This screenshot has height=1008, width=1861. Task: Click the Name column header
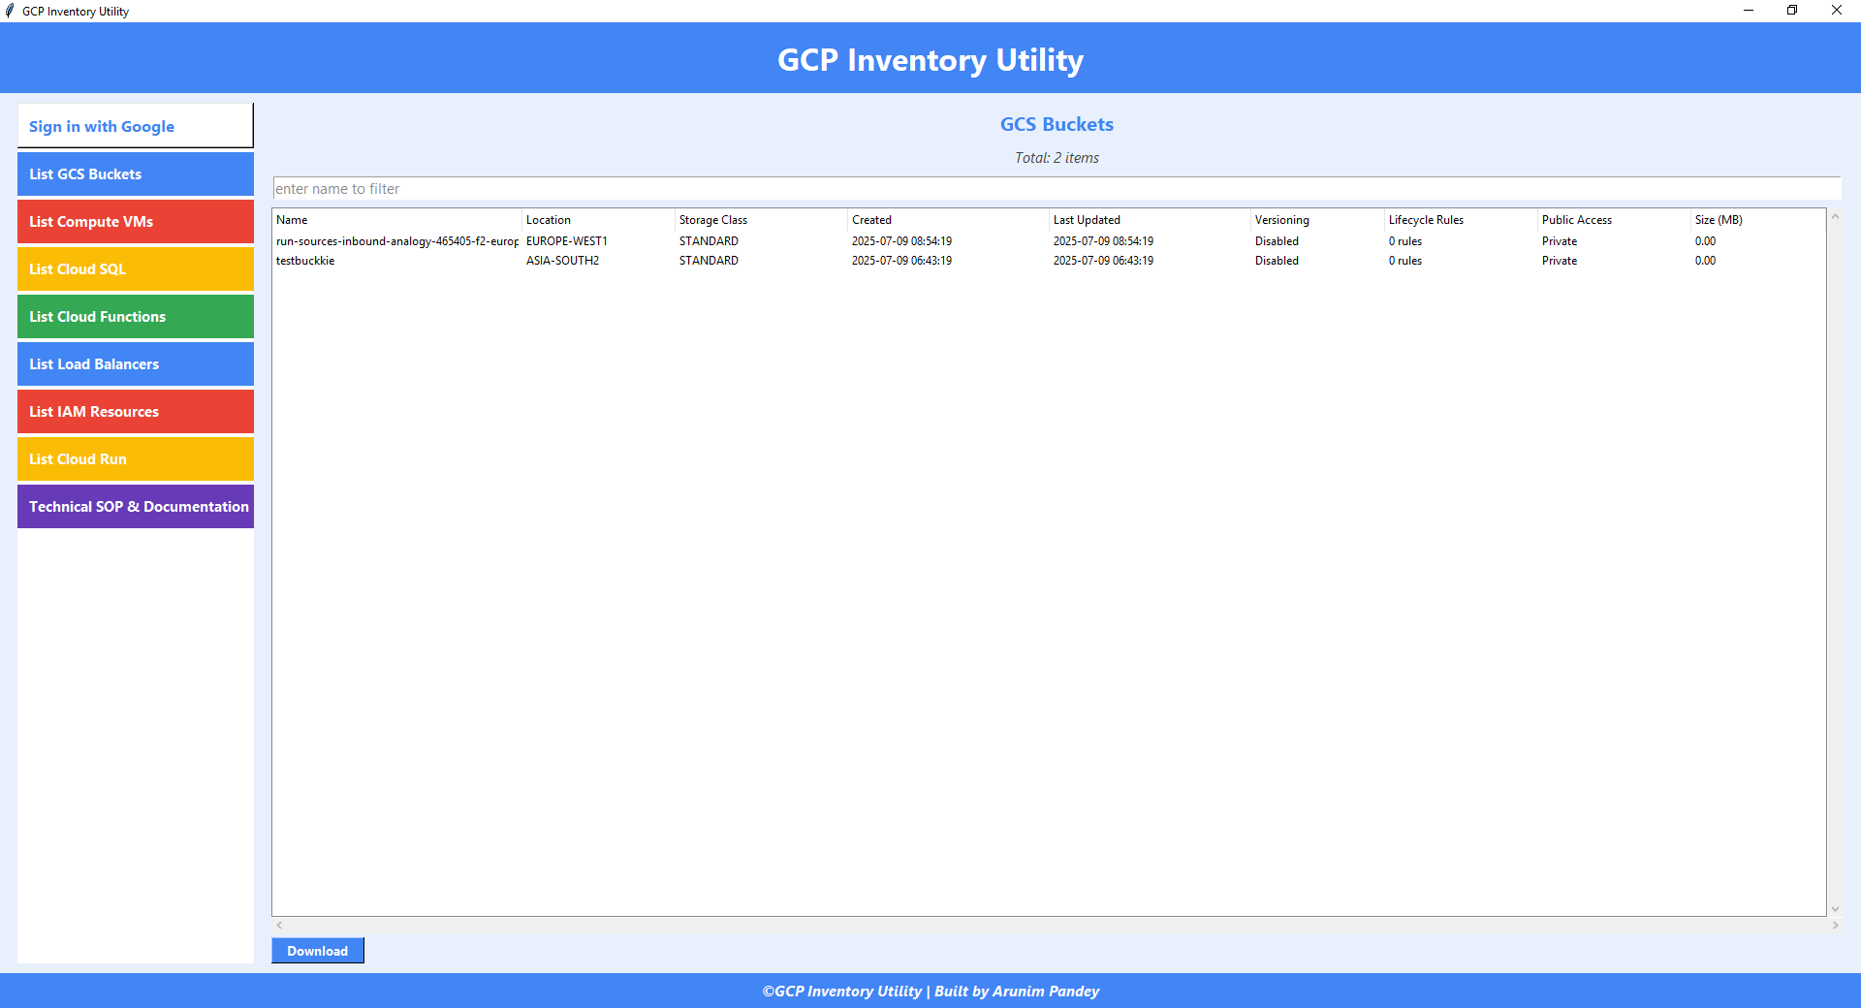point(388,220)
